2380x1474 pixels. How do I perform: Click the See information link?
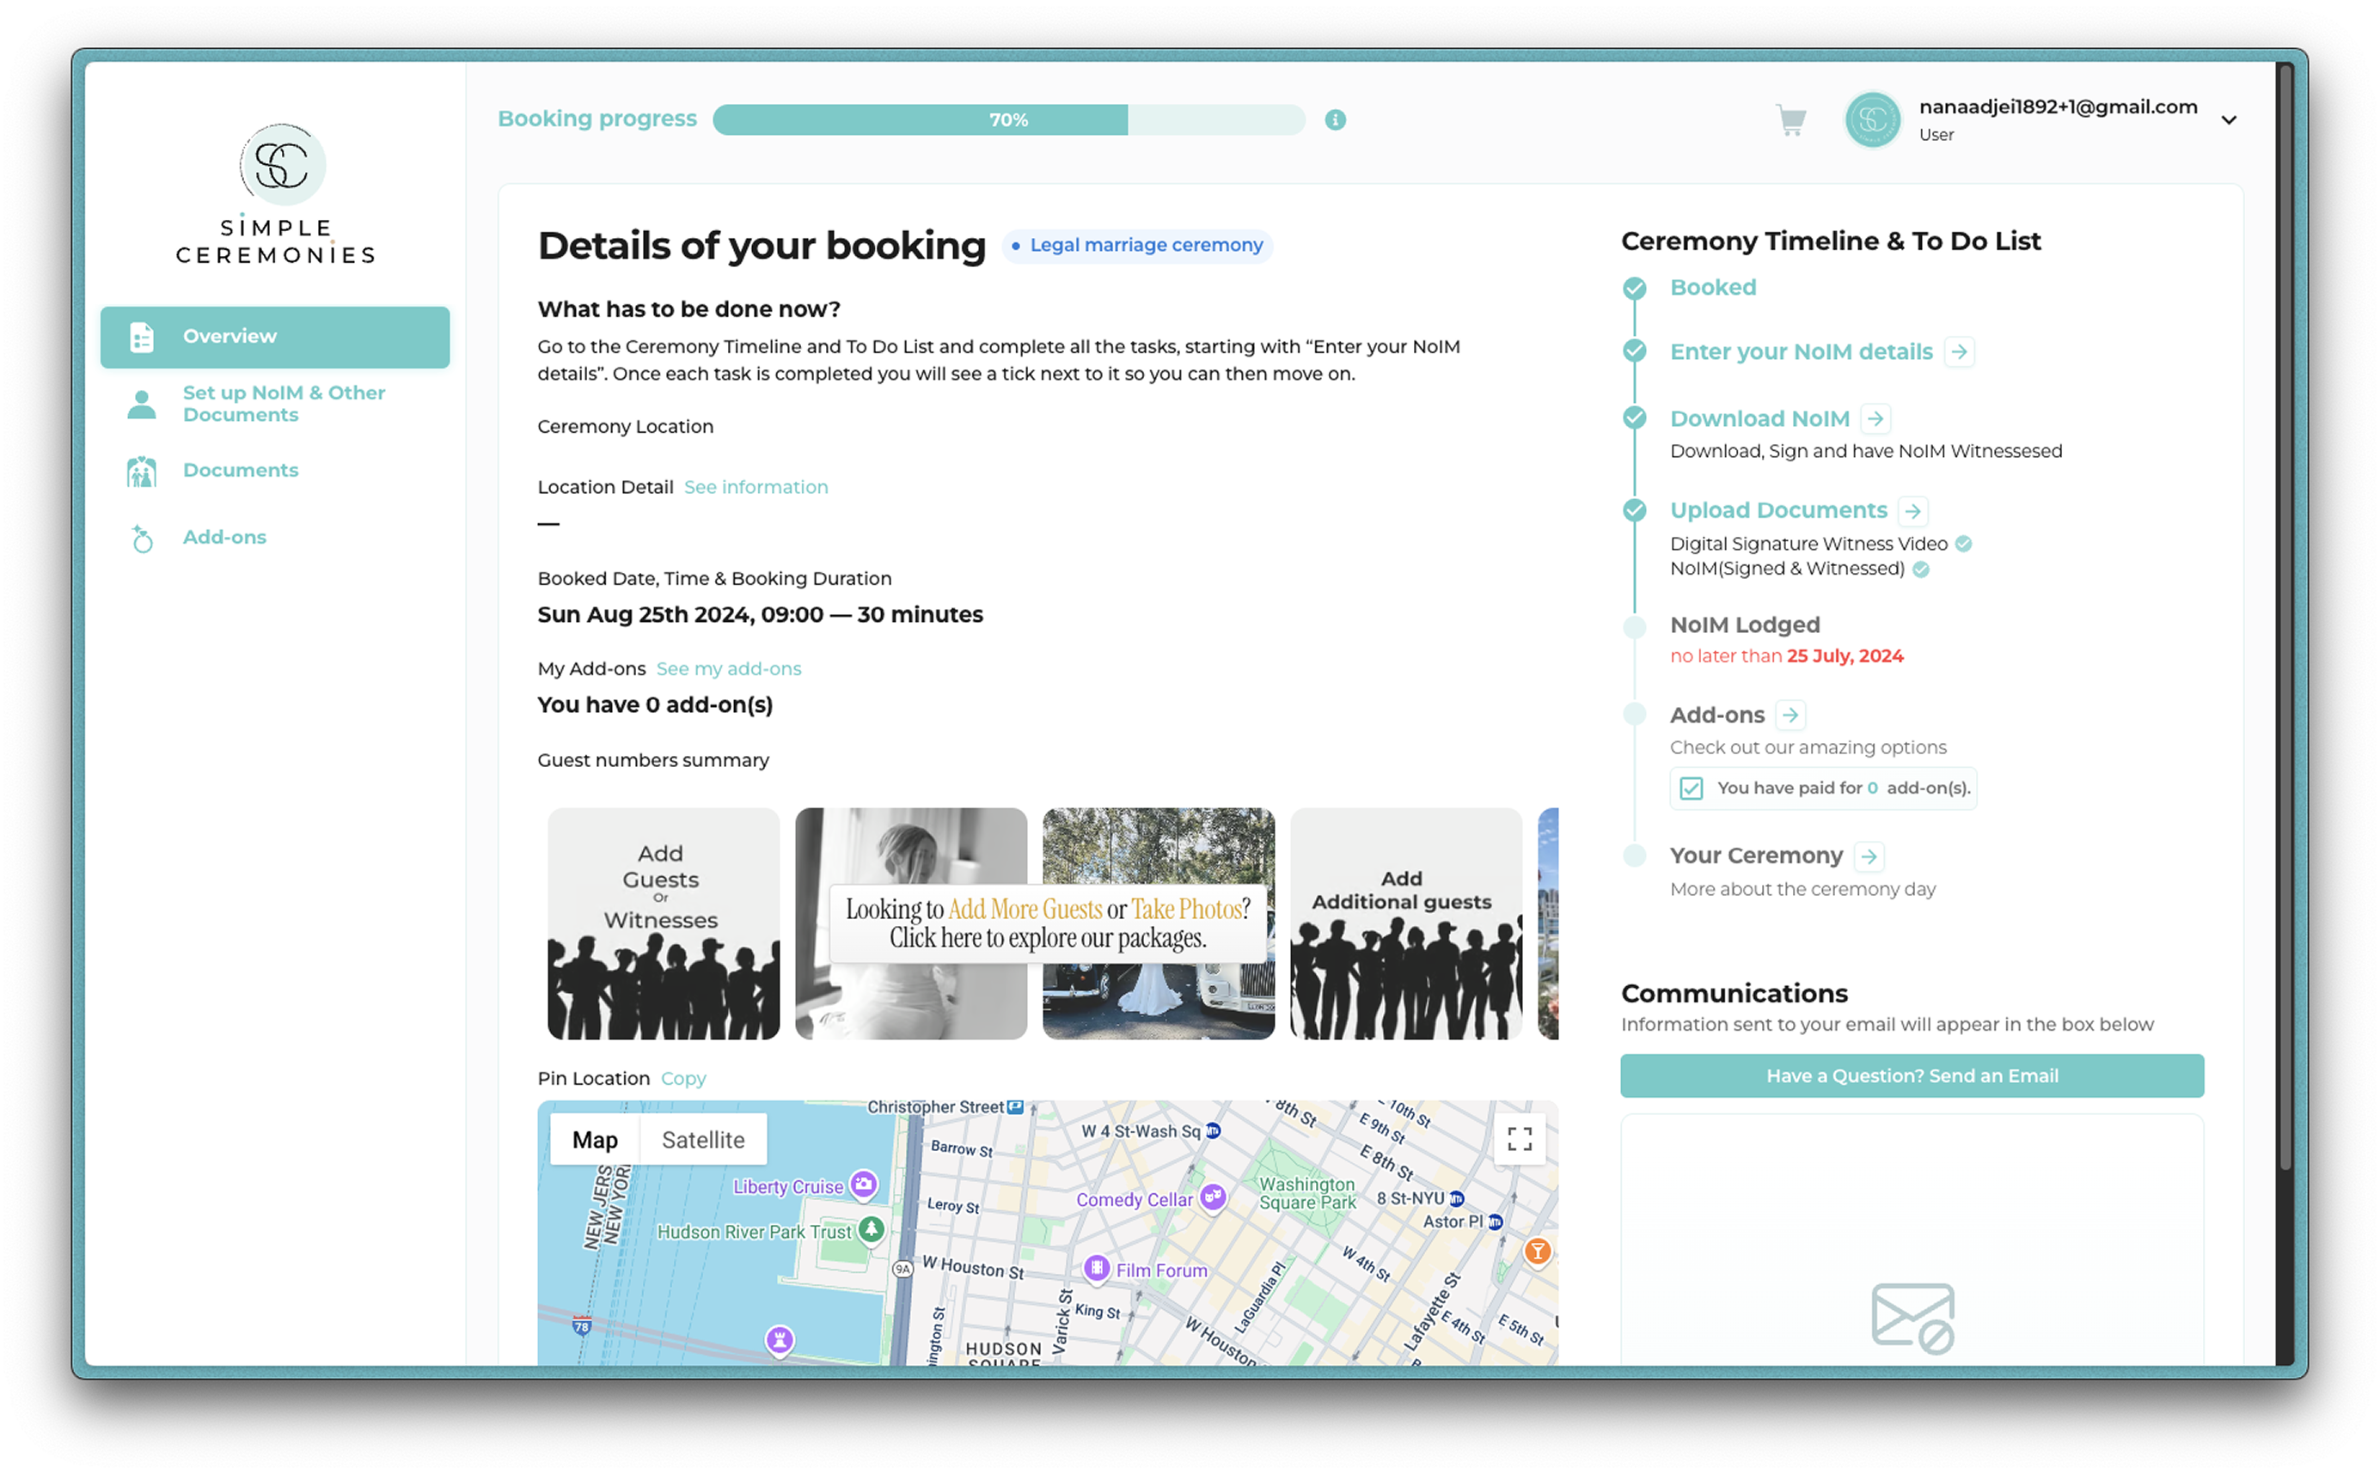pos(755,487)
